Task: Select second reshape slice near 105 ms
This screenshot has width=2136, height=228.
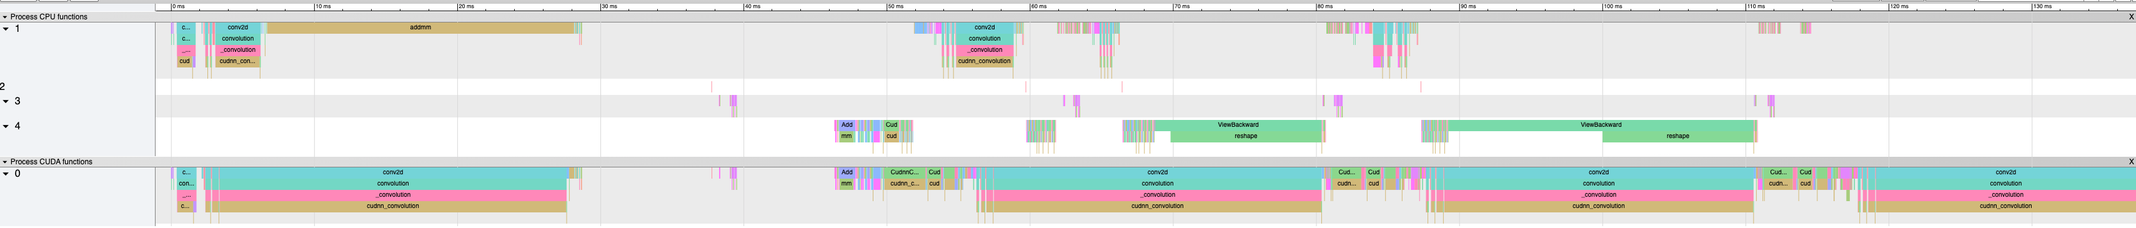Action: click(1677, 136)
